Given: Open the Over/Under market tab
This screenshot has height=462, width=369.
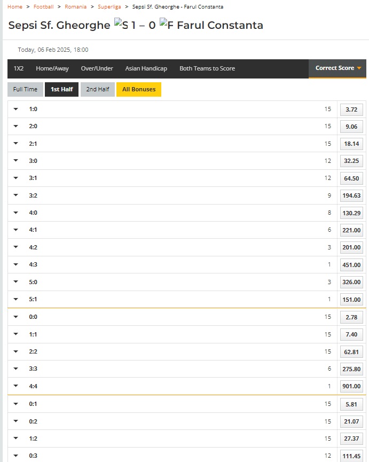Looking at the screenshot, I should [x=97, y=69].
